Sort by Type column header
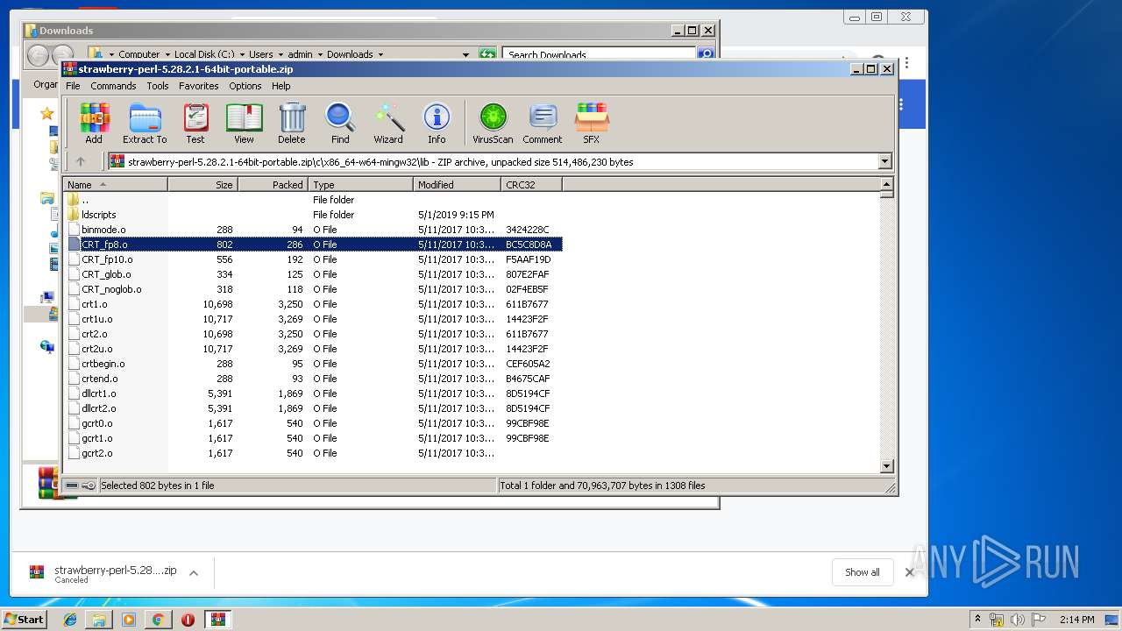 coord(360,185)
